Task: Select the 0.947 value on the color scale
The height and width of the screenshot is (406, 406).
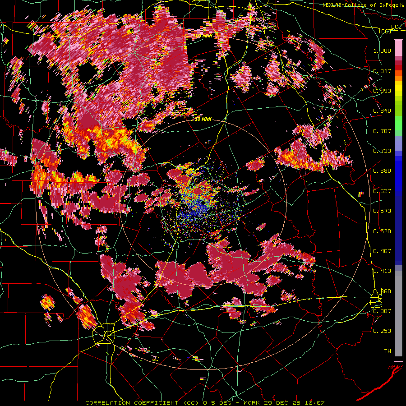Action: click(x=382, y=71)
